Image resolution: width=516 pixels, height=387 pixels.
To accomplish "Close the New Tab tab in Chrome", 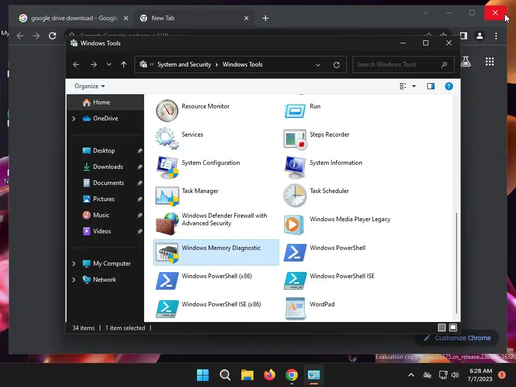I will click(x=246, y=19).
